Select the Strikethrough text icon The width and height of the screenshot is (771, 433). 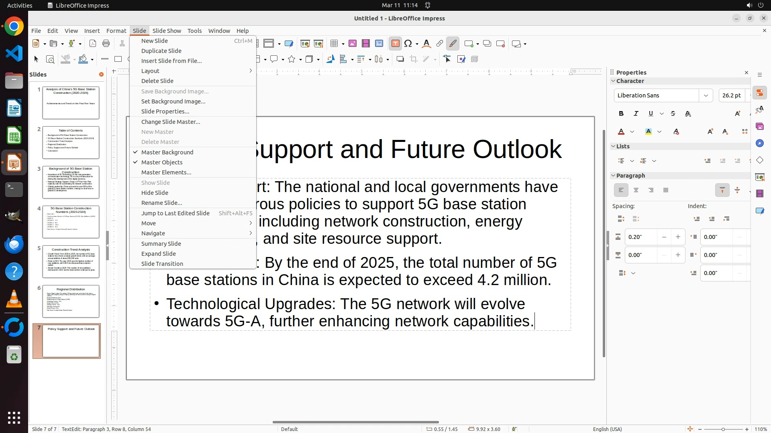tap(673, 114)
